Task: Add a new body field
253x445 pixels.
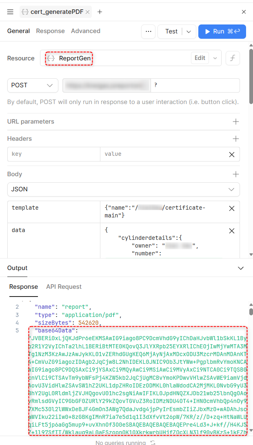Action: (235, 174)
